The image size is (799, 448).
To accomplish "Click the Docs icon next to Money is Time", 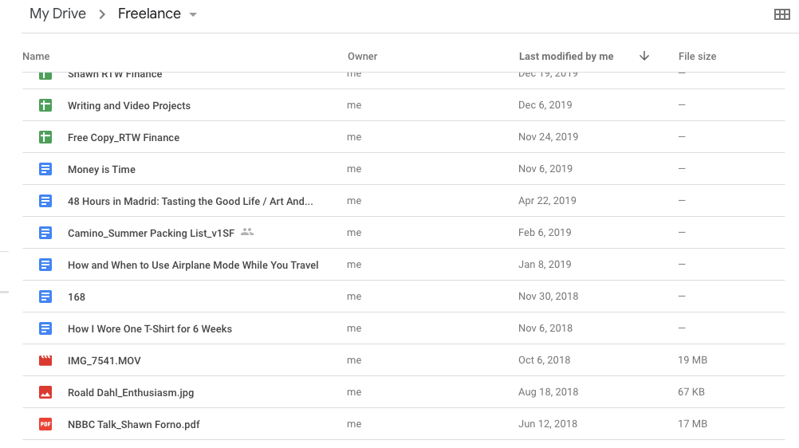I will tap(45, 169).
